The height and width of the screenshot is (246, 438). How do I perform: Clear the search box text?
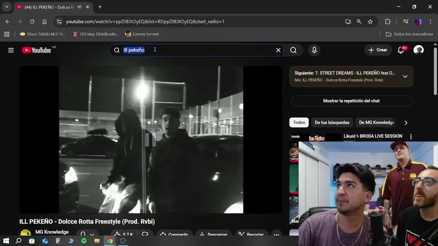(278, 50)
